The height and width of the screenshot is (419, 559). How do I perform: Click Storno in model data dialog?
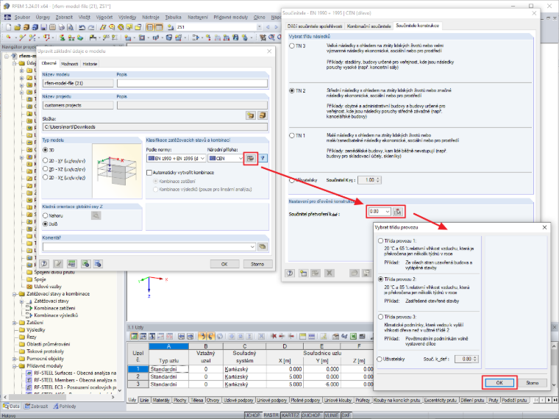click(257, 264)
